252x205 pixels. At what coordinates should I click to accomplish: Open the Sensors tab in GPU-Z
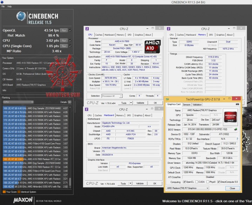[186, 104]
